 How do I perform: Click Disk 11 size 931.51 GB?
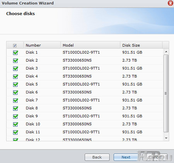(132, 132)
